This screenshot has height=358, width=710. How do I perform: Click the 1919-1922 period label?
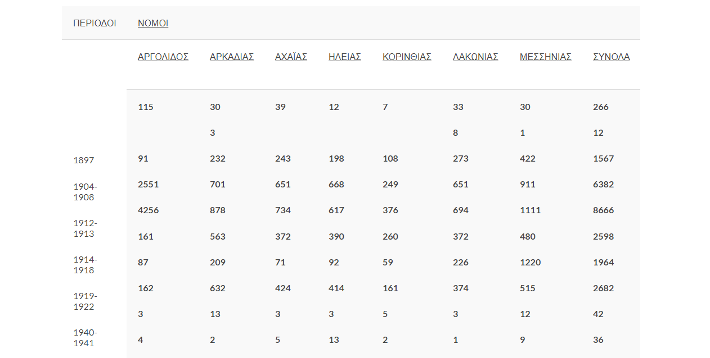[85, 301]
